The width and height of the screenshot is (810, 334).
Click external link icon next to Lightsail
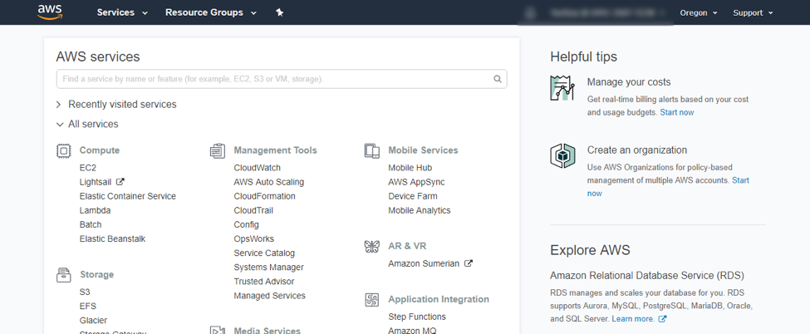click(120, 181)
